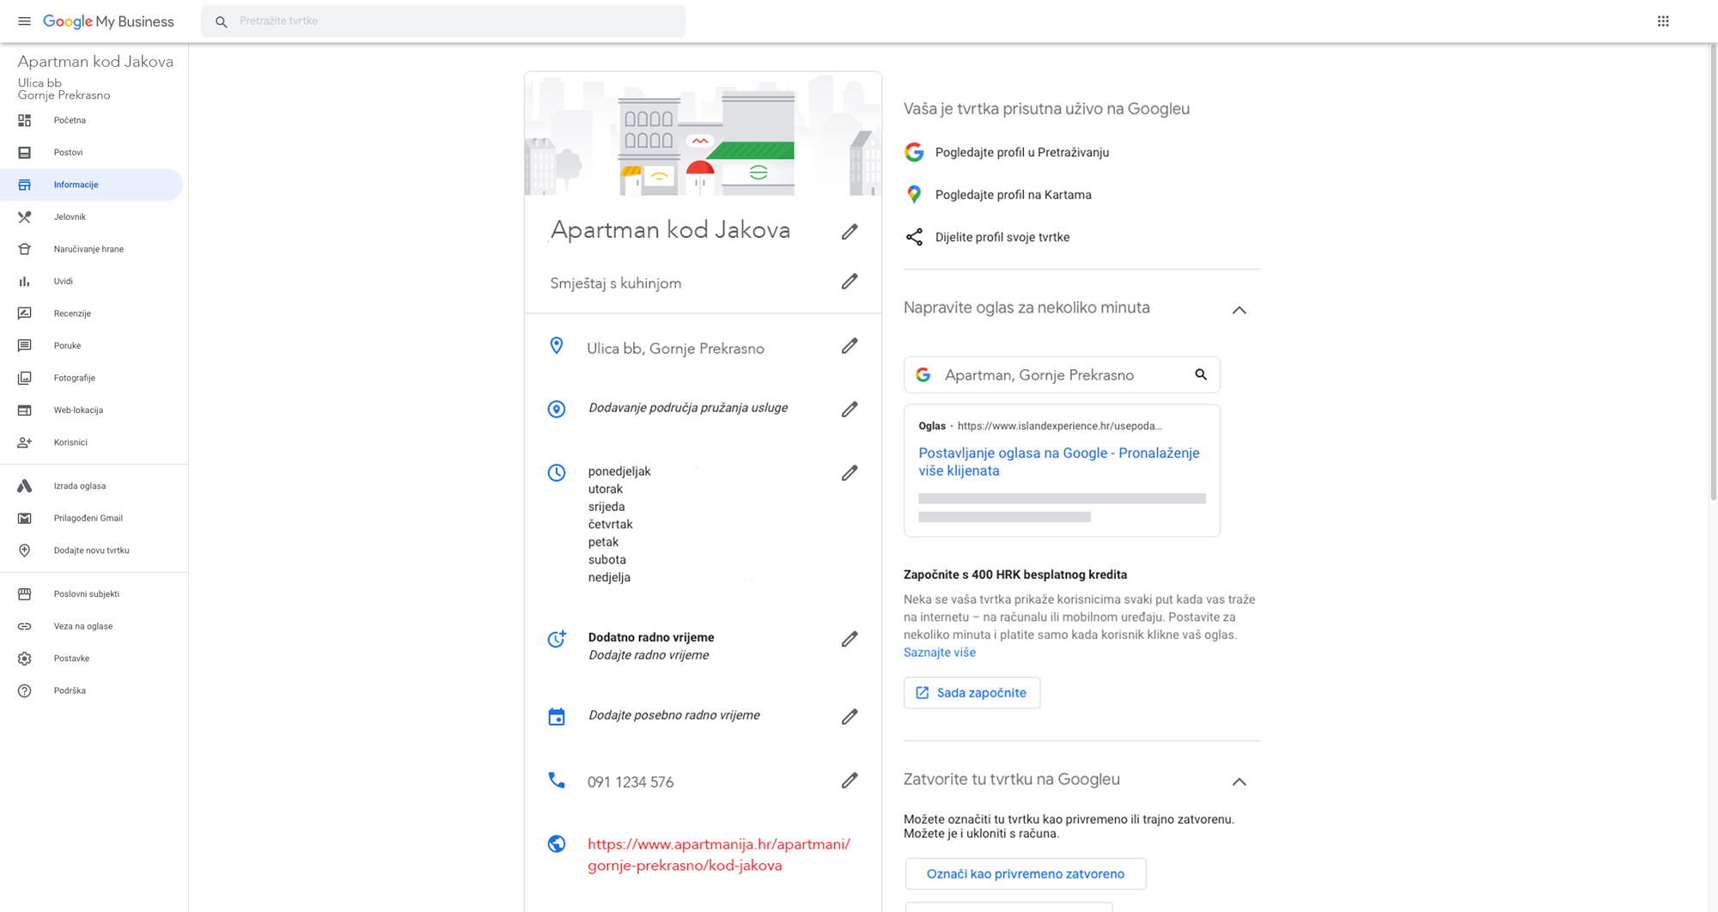Open Web-lokacija in the sidebar
Screen dimensions: 1718x912
91,410
